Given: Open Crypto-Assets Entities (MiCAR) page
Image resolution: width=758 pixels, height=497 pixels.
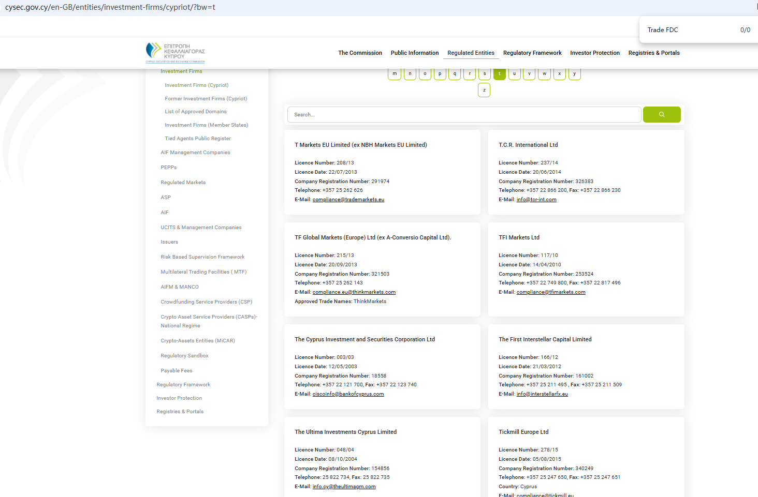Looking at the screenshot, I should pos(197,341).
